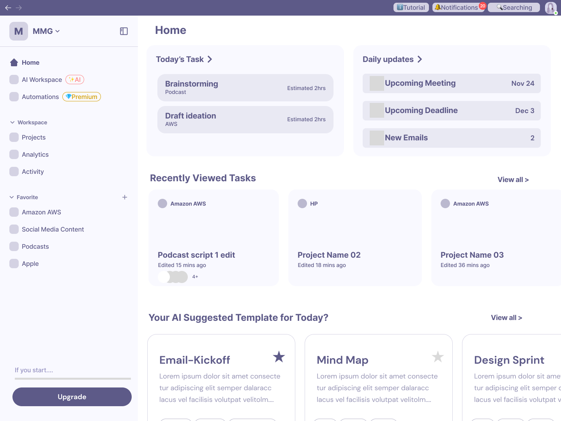Screen dimensions: 561x421
Task: Open Automations menu item
Action: click(55, 97)
